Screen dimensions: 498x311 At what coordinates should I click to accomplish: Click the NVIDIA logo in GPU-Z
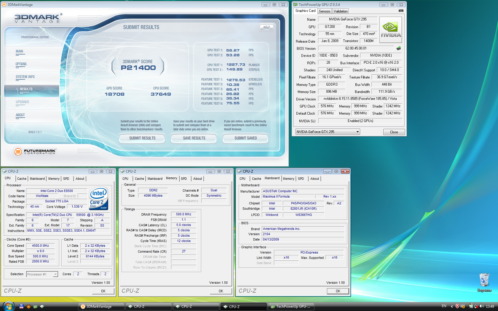tap(391, 30)
